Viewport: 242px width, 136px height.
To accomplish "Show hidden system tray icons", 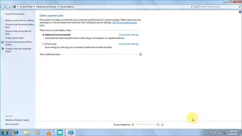I will (x=207, y=133).
